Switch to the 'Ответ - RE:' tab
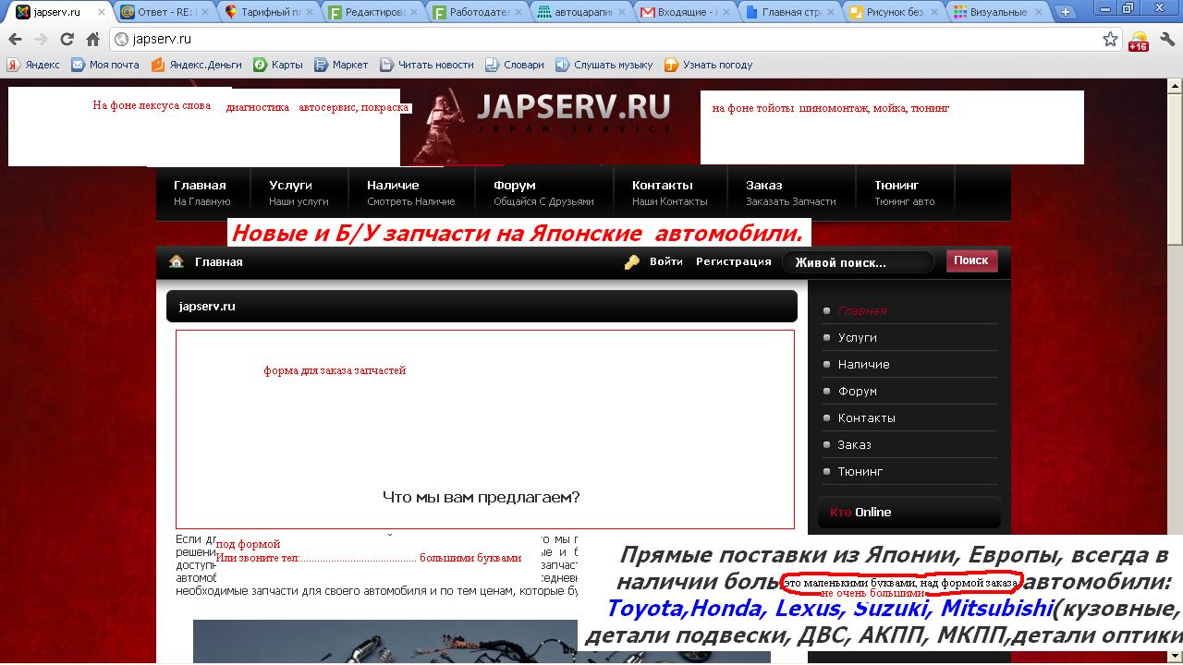The height and width of the screenshot is (665, 1183). 165,13
